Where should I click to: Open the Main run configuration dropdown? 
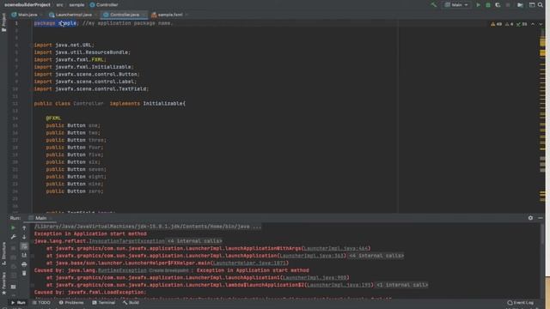click(x=456, y=5)
